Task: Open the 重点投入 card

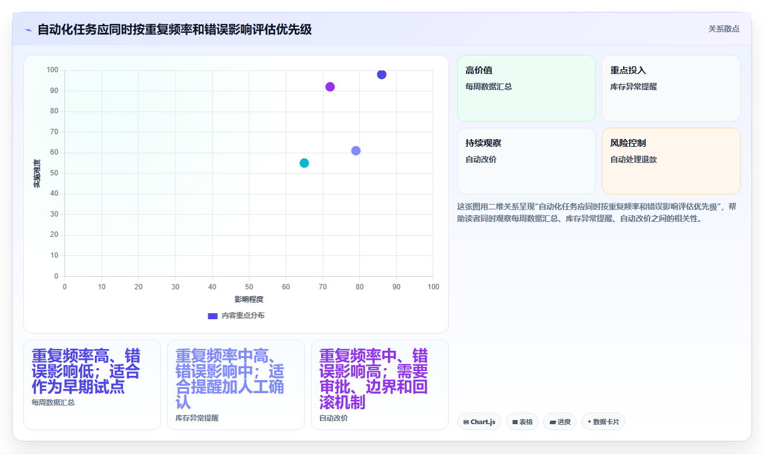Action: (x=671, y=88)
